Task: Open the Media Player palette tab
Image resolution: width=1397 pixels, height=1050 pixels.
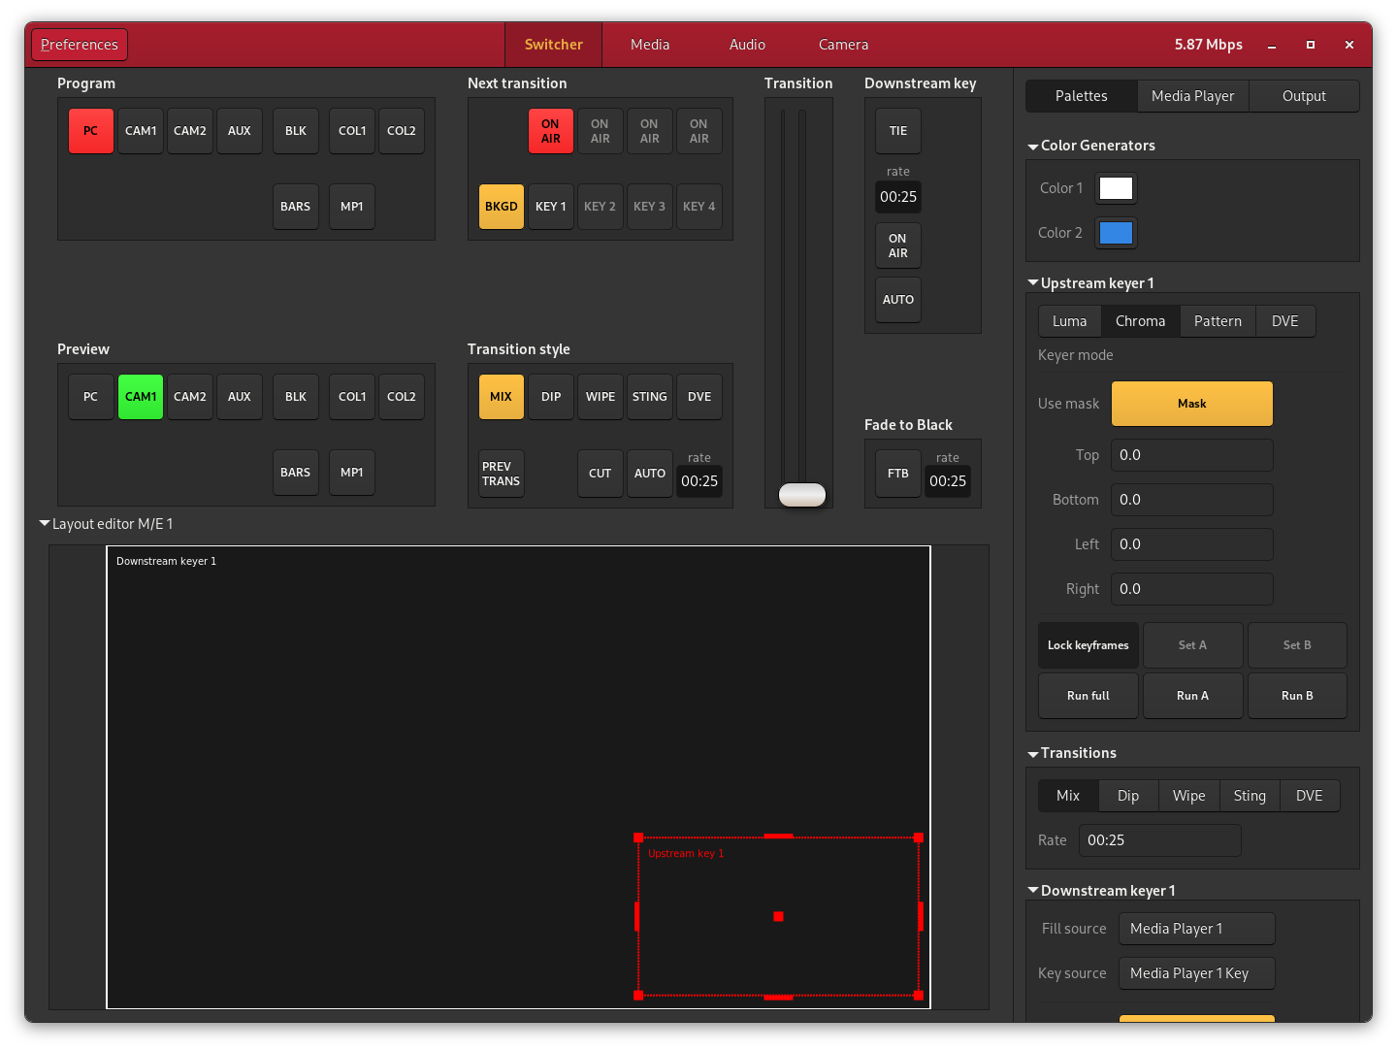Action: (x=1192, y=96)
